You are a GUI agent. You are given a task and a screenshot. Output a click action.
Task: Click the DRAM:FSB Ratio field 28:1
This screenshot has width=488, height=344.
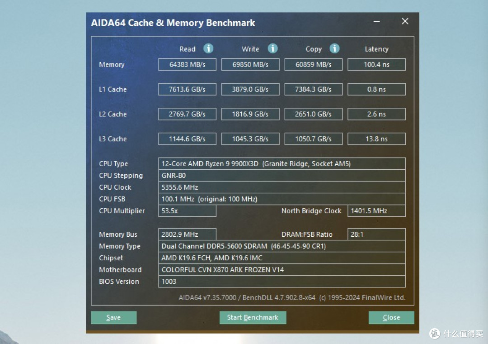coord(376,234)
